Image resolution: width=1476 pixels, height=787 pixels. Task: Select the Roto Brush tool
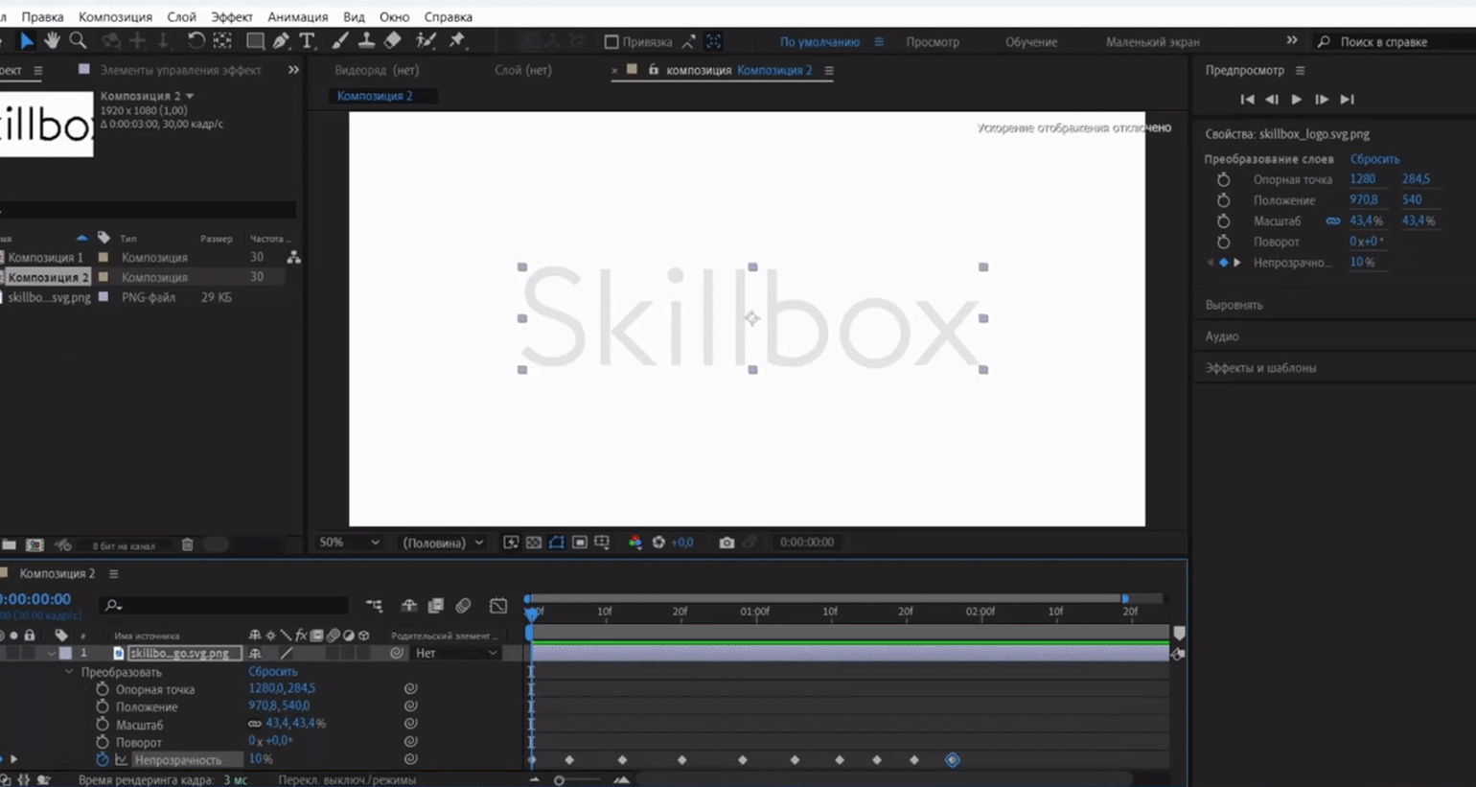click(427, 40)
